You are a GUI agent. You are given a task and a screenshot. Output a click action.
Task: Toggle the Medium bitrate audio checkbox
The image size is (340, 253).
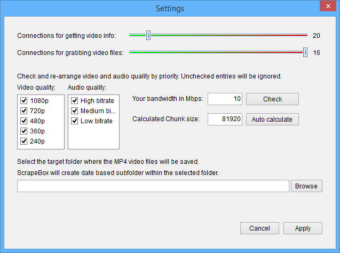coord(75,111)
